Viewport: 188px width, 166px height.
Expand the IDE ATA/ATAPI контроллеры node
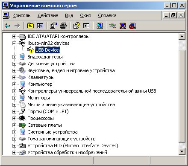(x=14, y=37)
